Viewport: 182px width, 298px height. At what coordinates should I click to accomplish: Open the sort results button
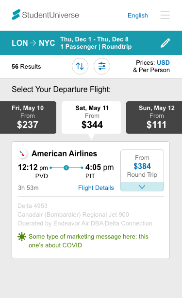[80, 66]
